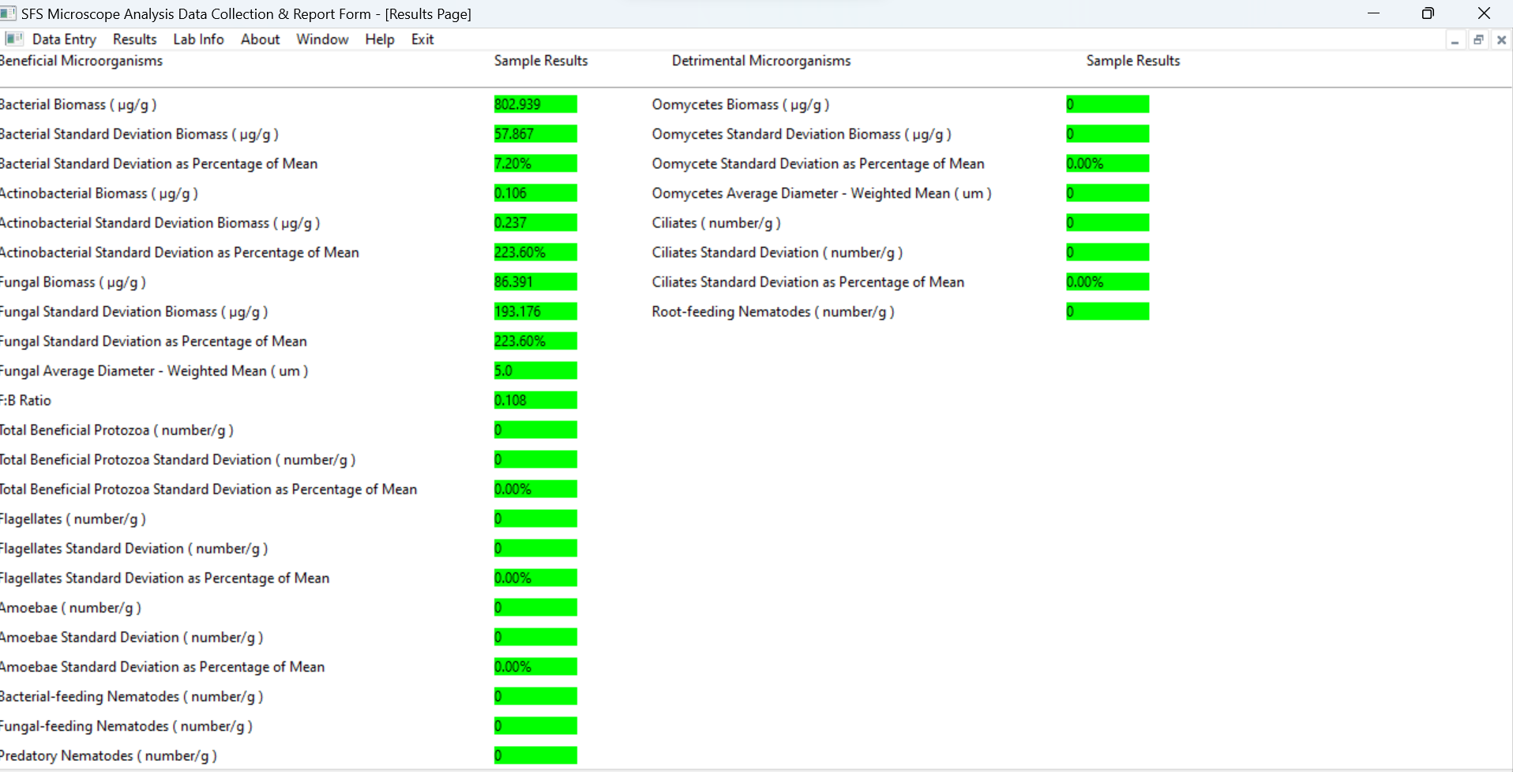Click the Root-feeding Nematodes label
The image size is (1513, 772).
pyautogui.click(x=773, y=312)
